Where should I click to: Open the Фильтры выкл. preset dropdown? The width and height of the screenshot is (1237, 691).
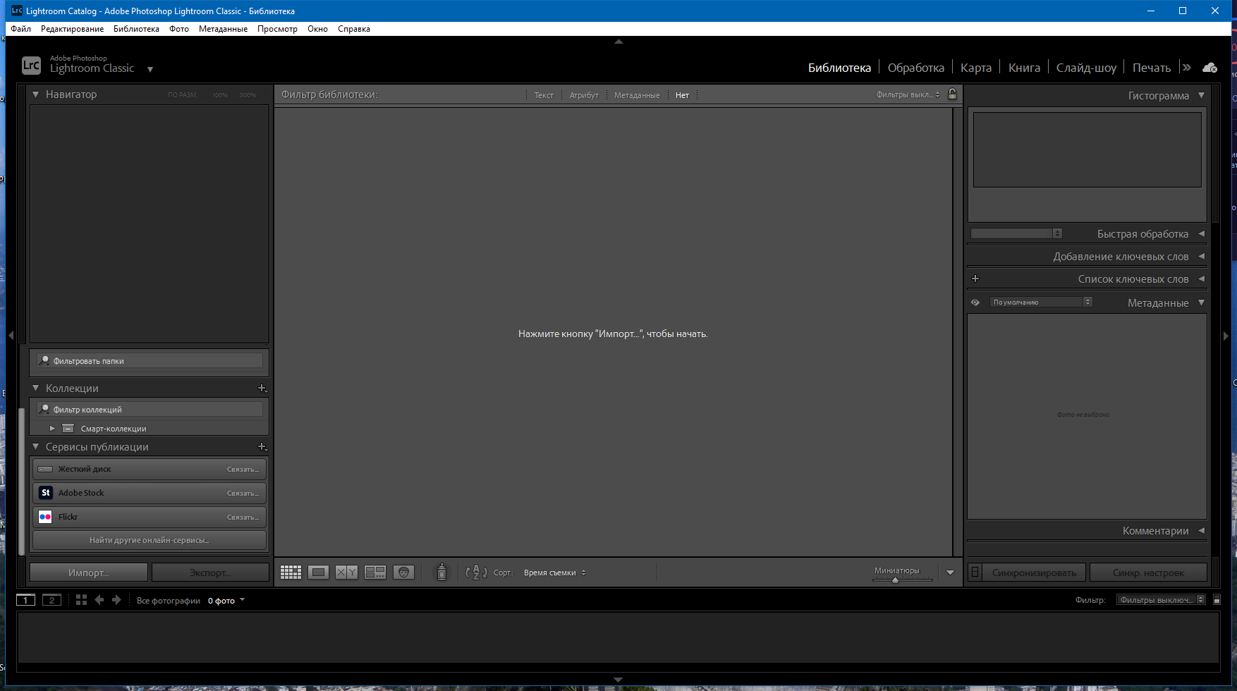[908, 94]
